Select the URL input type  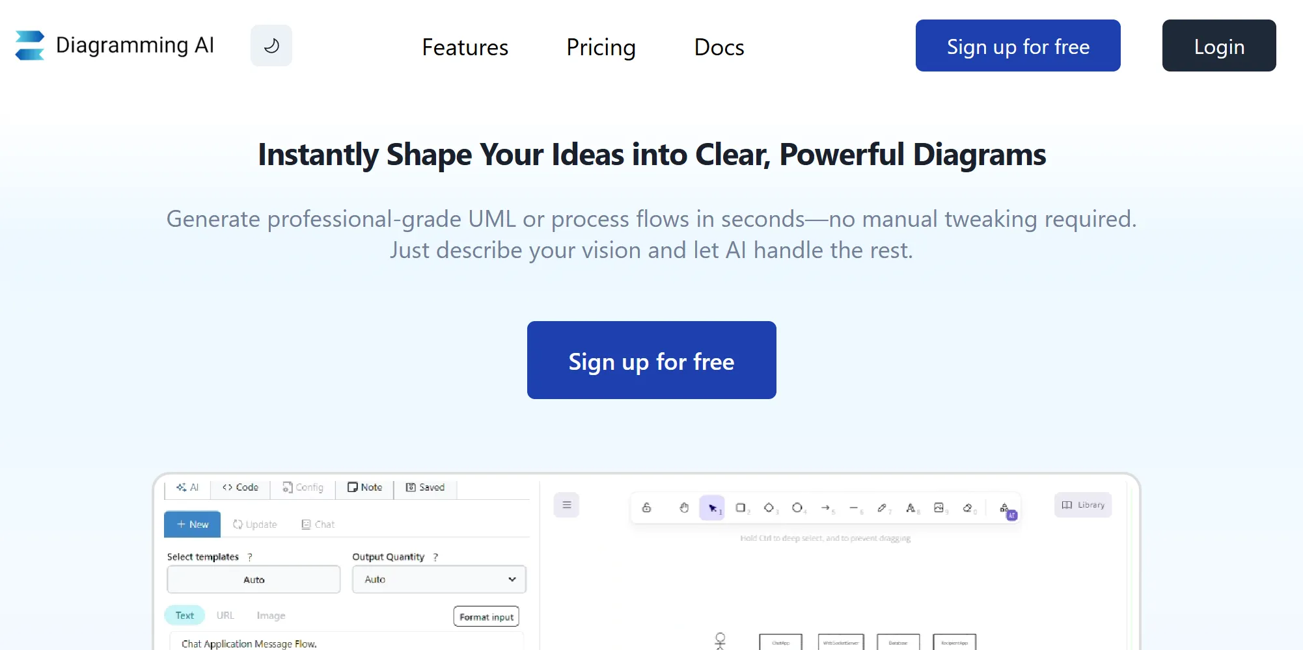[225, 616]
